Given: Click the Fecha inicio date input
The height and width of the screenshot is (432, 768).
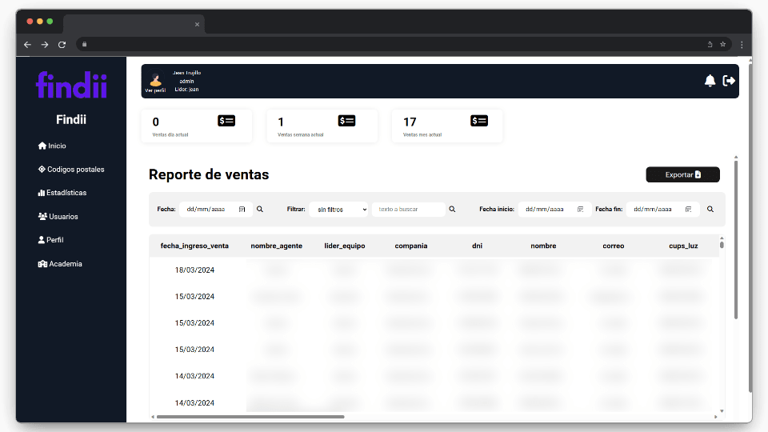Looking at the screenshot, I should coord(554,209).
